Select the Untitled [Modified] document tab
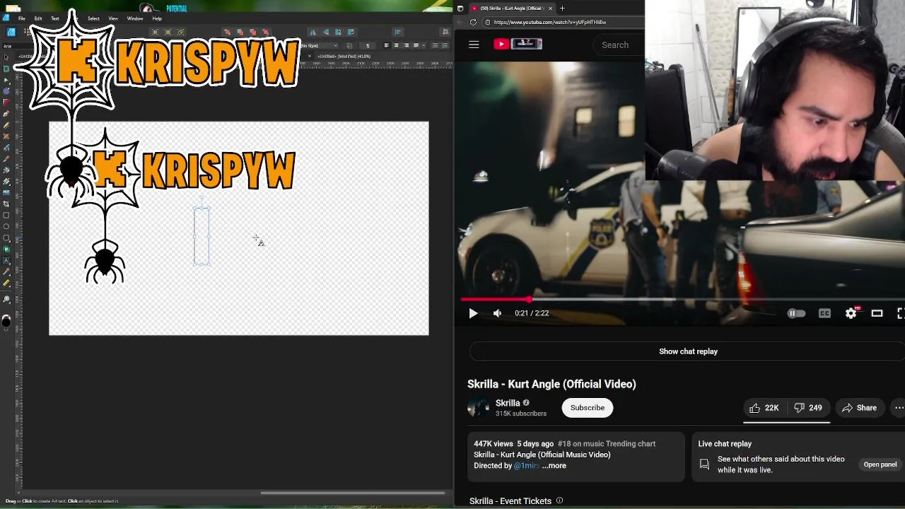Screen dimensions: 905x509 tap(345, 57)
